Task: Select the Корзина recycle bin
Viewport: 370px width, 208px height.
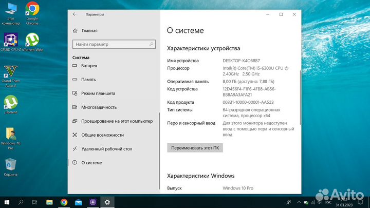Action: 11,167
